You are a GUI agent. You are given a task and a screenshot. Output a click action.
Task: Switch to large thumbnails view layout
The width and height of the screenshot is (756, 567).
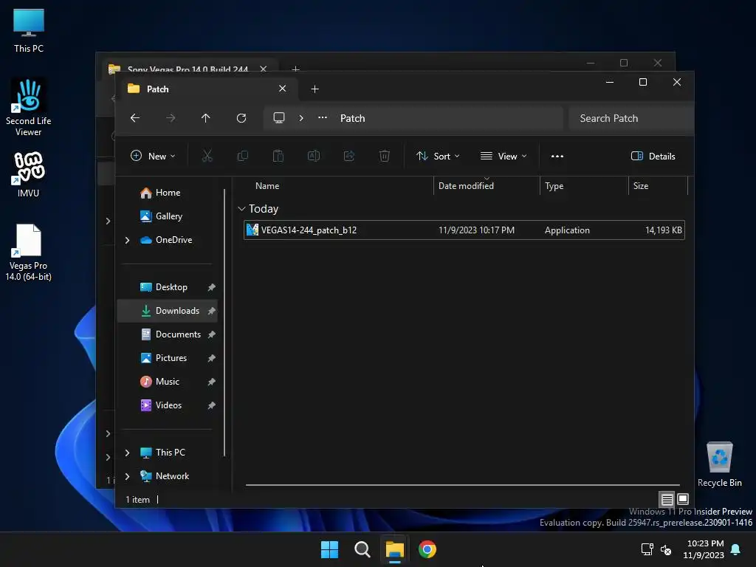tap(683, 499)
